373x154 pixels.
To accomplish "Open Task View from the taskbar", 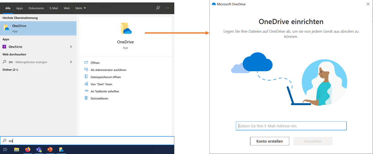I will pyautogui.click(x=5, y=150).
